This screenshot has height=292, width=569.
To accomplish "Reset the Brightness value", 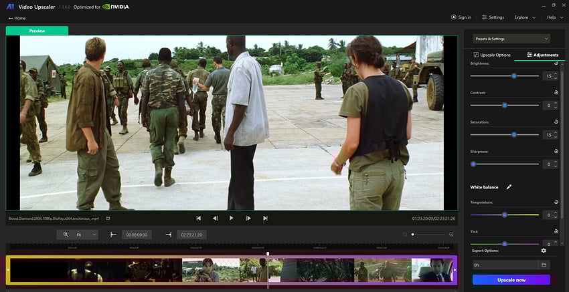I will pos(556,63).
